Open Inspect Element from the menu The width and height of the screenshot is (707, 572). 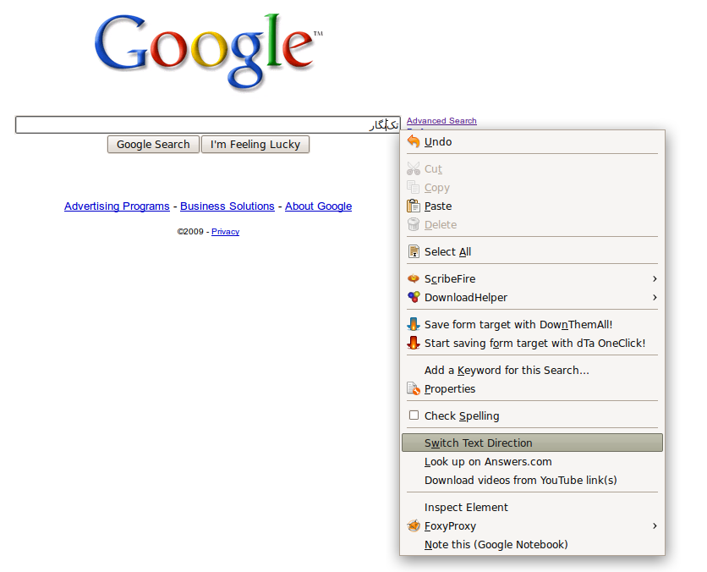tap(532, 507)
